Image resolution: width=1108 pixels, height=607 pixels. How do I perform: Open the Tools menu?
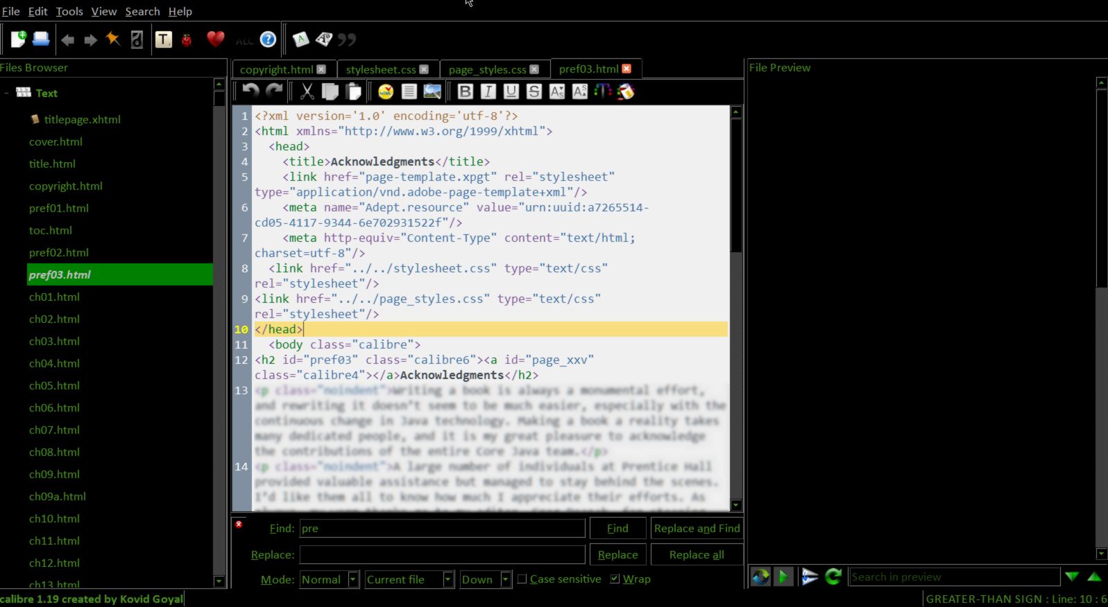[x=69, y=11]
